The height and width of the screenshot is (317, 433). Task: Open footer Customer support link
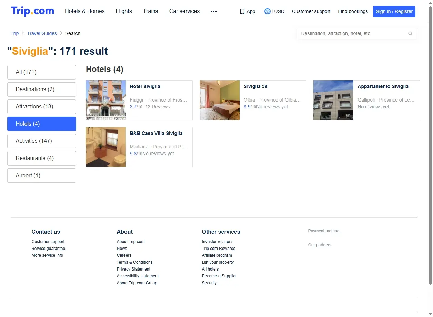click(x=48, y=242)
